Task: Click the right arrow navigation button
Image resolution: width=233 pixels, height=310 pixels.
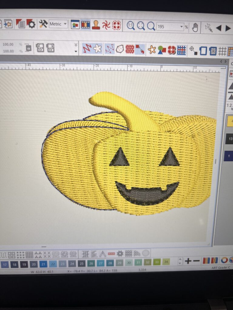Action: coord(228,28)
